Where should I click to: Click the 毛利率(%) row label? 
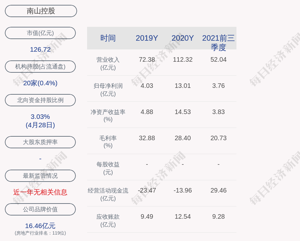pyautogui.click(x=108, y=142)
